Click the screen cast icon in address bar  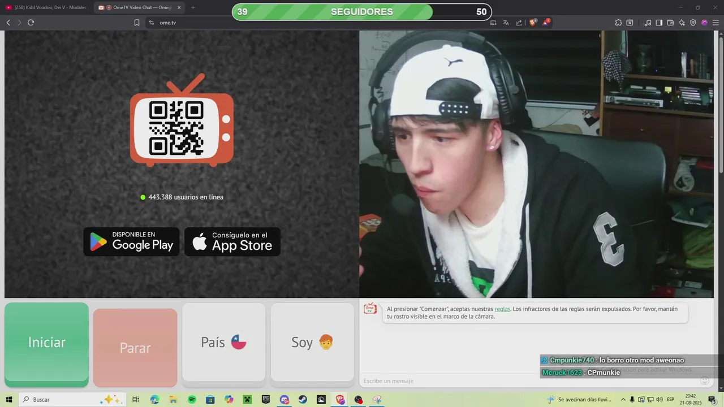click(x=493, y=23)
